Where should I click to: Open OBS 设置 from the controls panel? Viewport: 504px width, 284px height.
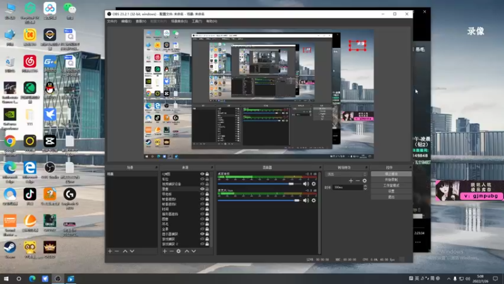tap(391, 191)
